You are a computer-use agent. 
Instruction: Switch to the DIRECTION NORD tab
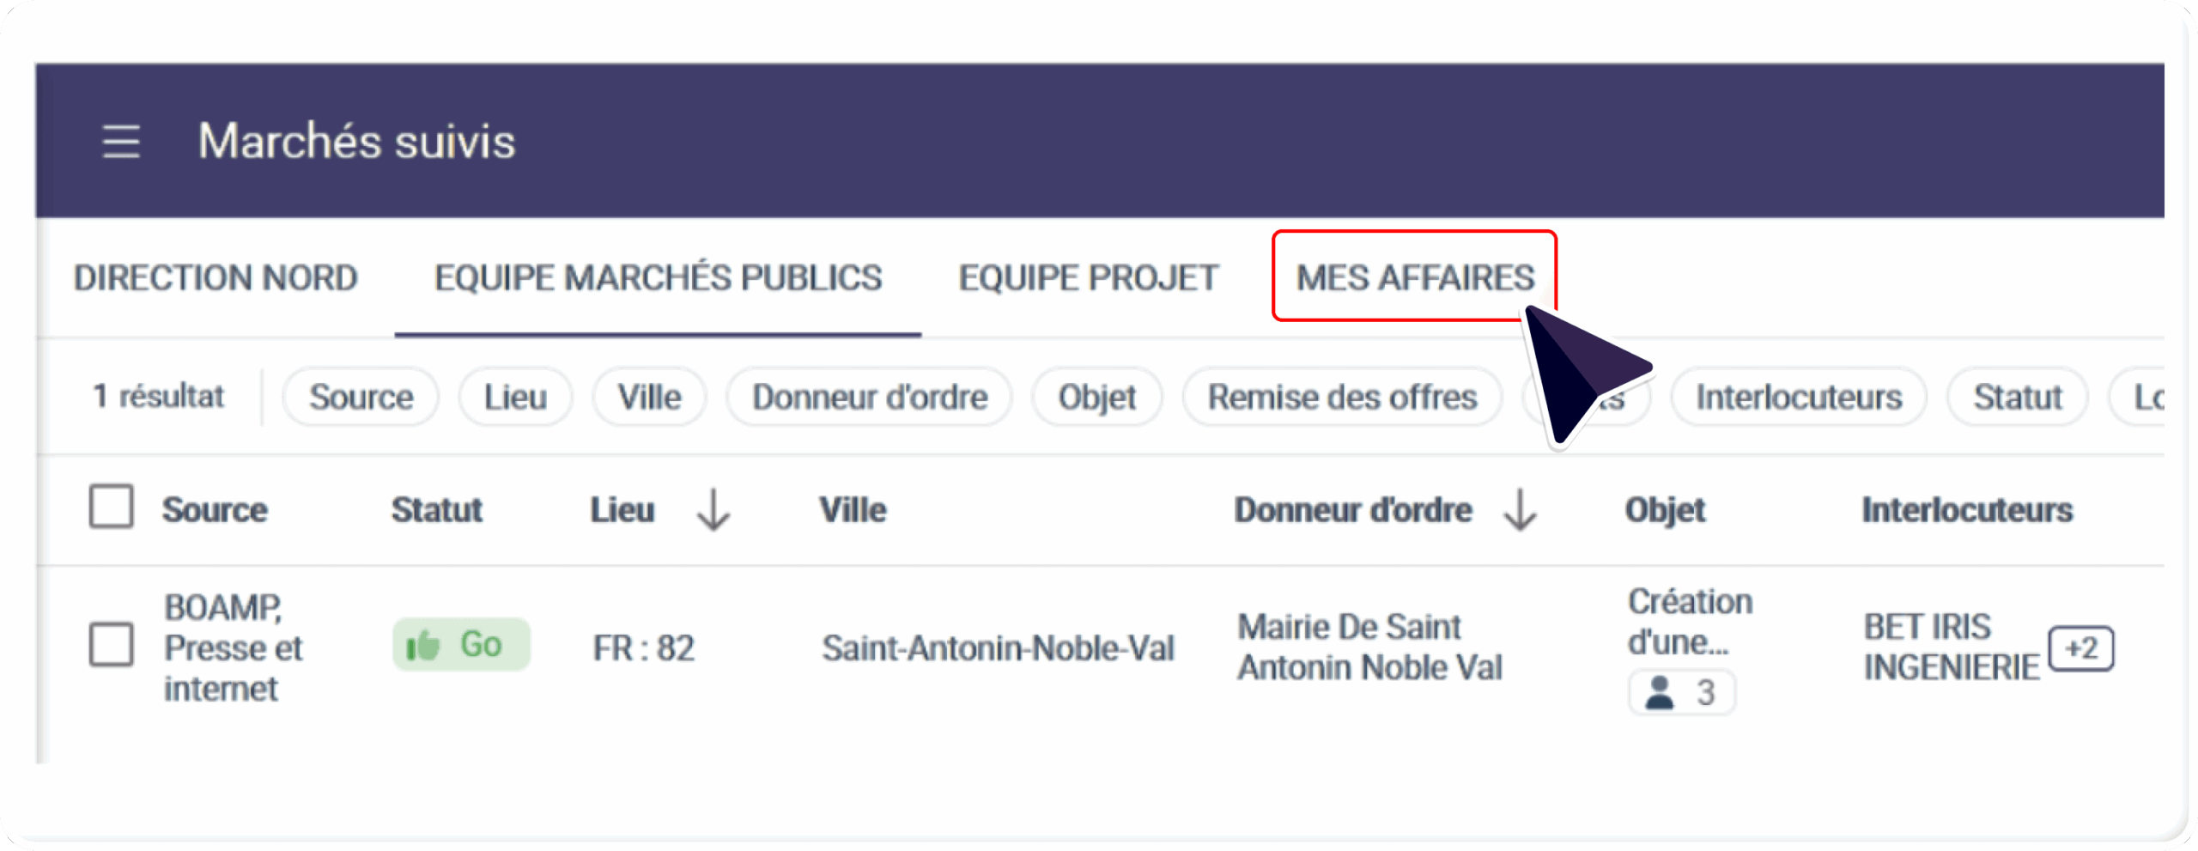tap(216, 277)
